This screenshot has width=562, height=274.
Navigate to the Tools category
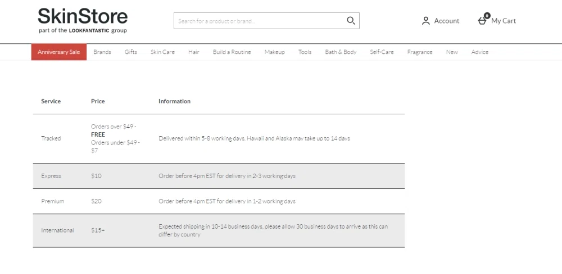(305, 52)
